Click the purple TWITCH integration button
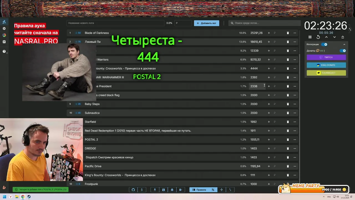 [x=326, y=57]
